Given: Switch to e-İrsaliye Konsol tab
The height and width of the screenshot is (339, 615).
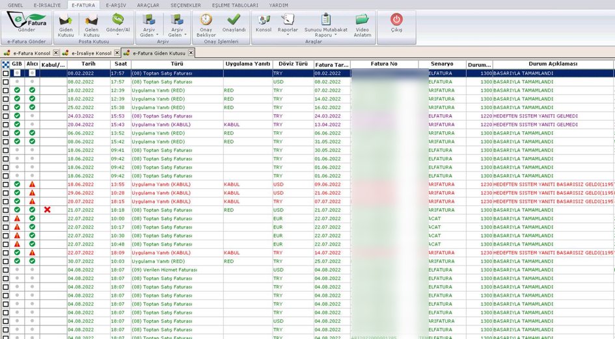Looking at the screenshot, I should 91,53.
